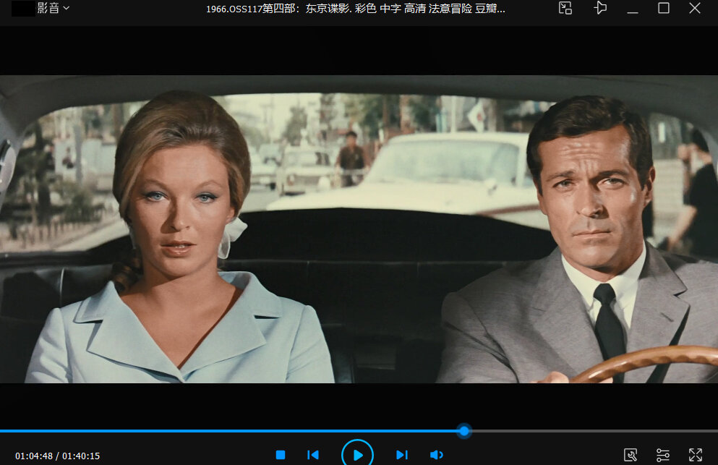Viewport: 718px width, 465px height.
Task: Click the time display 01:04:48 / 01:40:15
Action: tap(58, 456)
